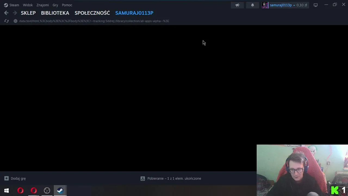Open the downloads status Pobieranie text
The height and width of the screenshot is (196, 348).
174,179
